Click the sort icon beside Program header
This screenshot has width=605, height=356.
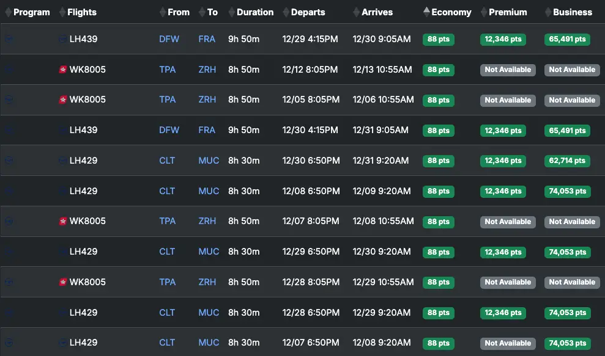click(9, 12)
